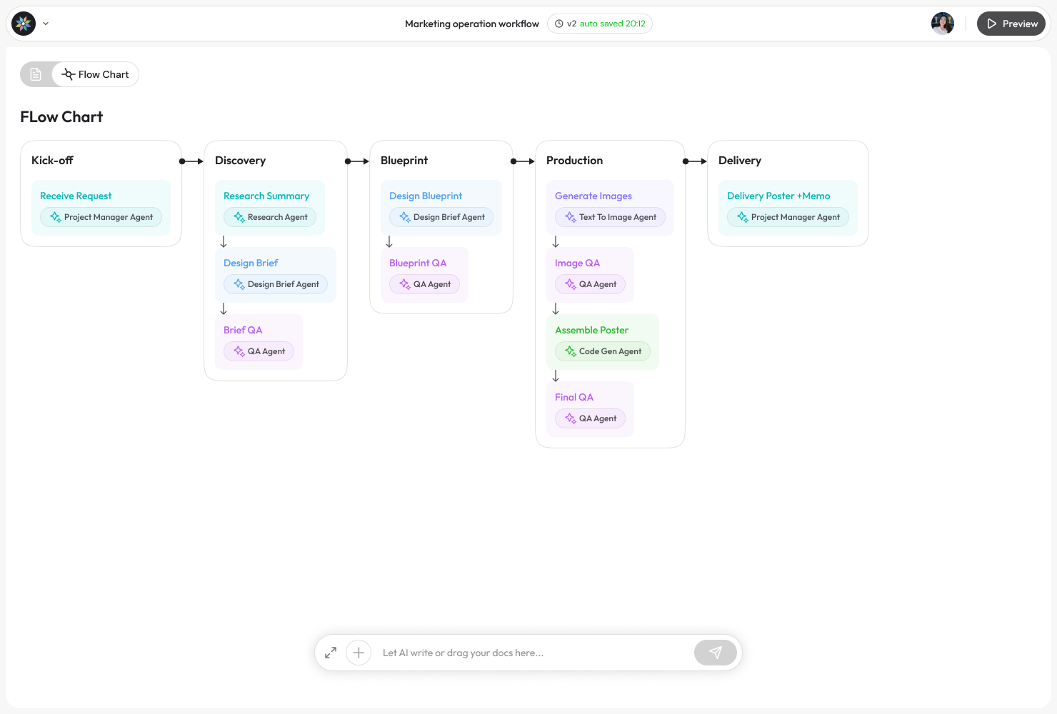Click the plus attachment icon

359,653
